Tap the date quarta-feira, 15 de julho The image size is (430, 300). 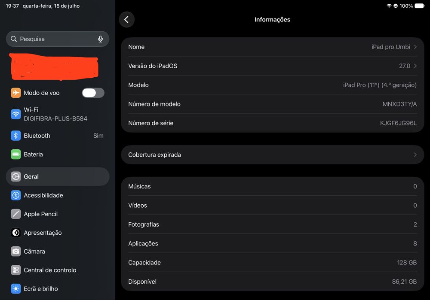pyautogui.click(x=51, y=6)
